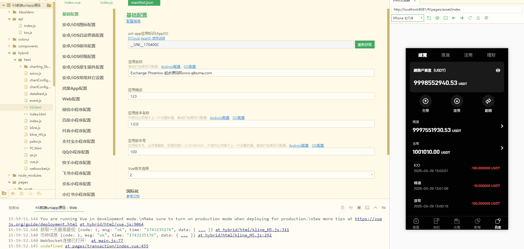
Task: Collapse the hybrid folder
Action: 9,53
